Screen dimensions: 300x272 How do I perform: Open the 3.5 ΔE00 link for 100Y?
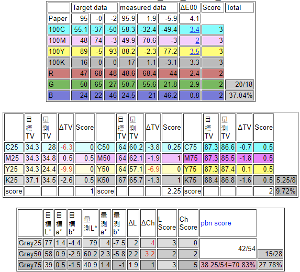click(194, 51)
